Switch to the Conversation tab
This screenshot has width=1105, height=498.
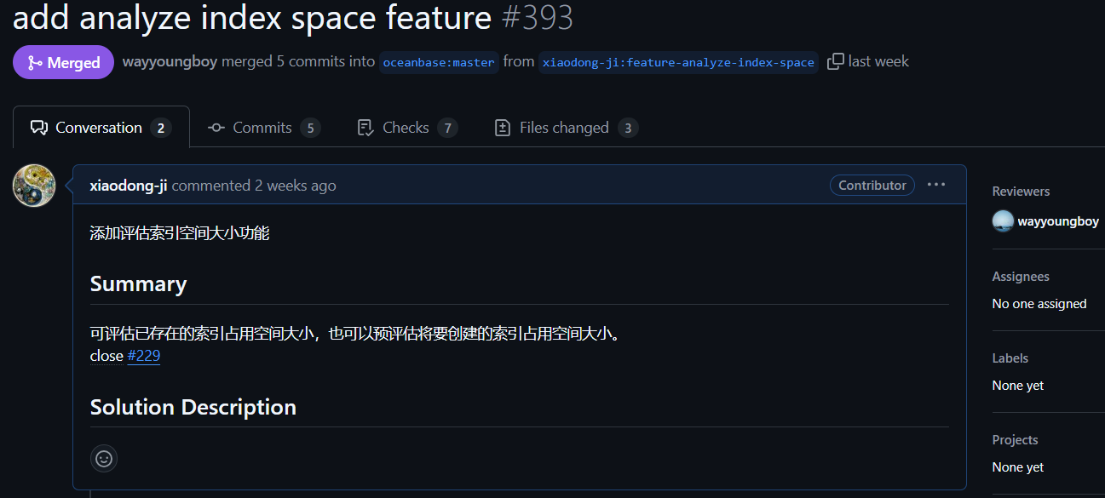pyautogui.click(x=101, y=128)
